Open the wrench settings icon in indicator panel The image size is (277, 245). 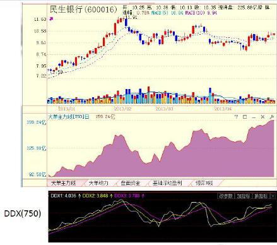click(x=271, y=117)
